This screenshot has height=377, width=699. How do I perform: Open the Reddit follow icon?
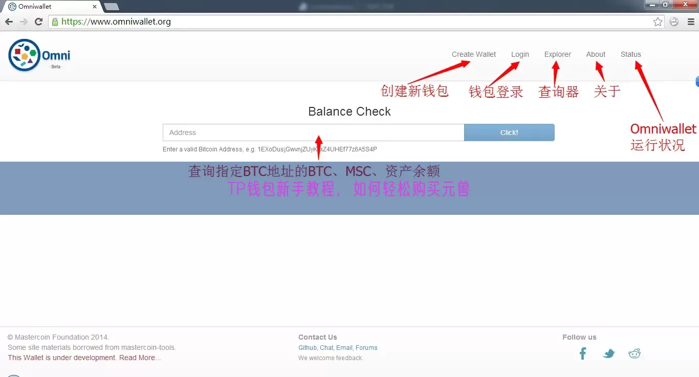pyautogui.click(x=635, y=353)
